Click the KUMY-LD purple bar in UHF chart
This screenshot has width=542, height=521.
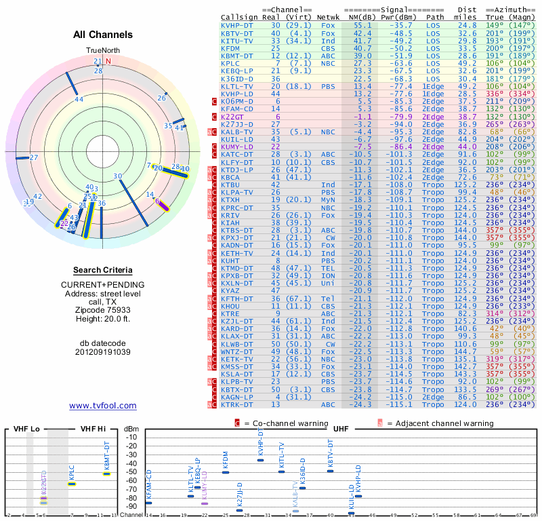click(x=205, y=503)
